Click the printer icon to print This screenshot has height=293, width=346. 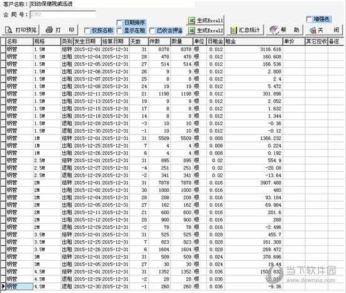[x=49, y=30]
